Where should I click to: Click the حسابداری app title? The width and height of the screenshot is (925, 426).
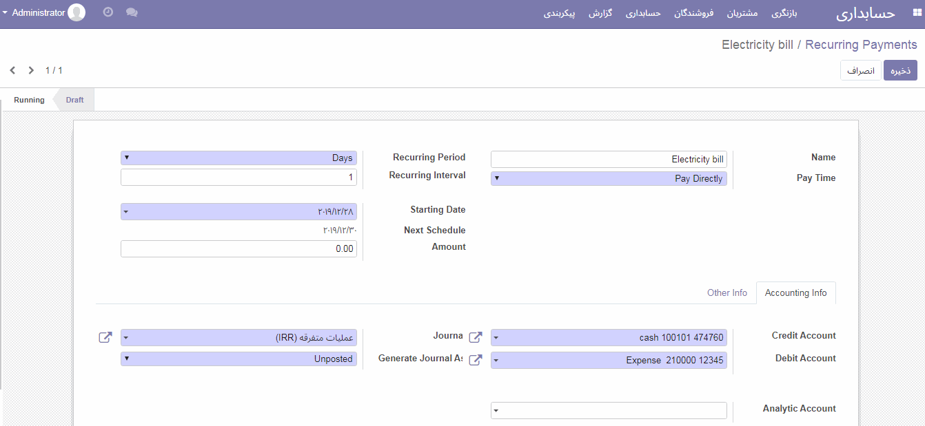pos(865,13)
